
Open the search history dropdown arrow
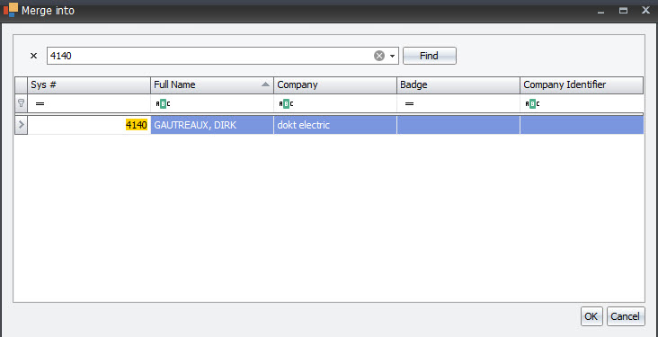coord(392,56)
